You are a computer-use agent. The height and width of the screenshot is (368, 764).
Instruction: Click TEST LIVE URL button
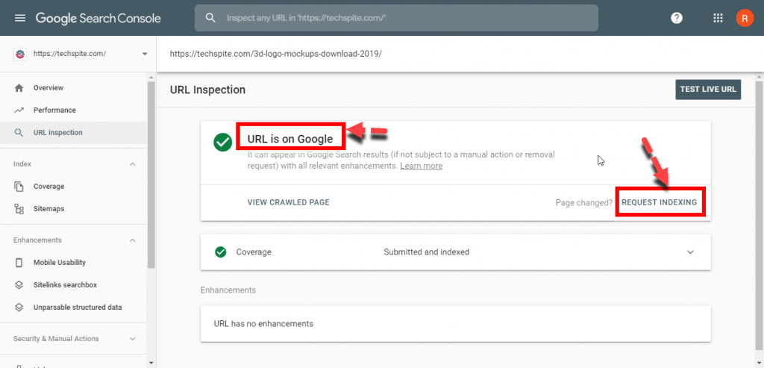click(708, 89)
